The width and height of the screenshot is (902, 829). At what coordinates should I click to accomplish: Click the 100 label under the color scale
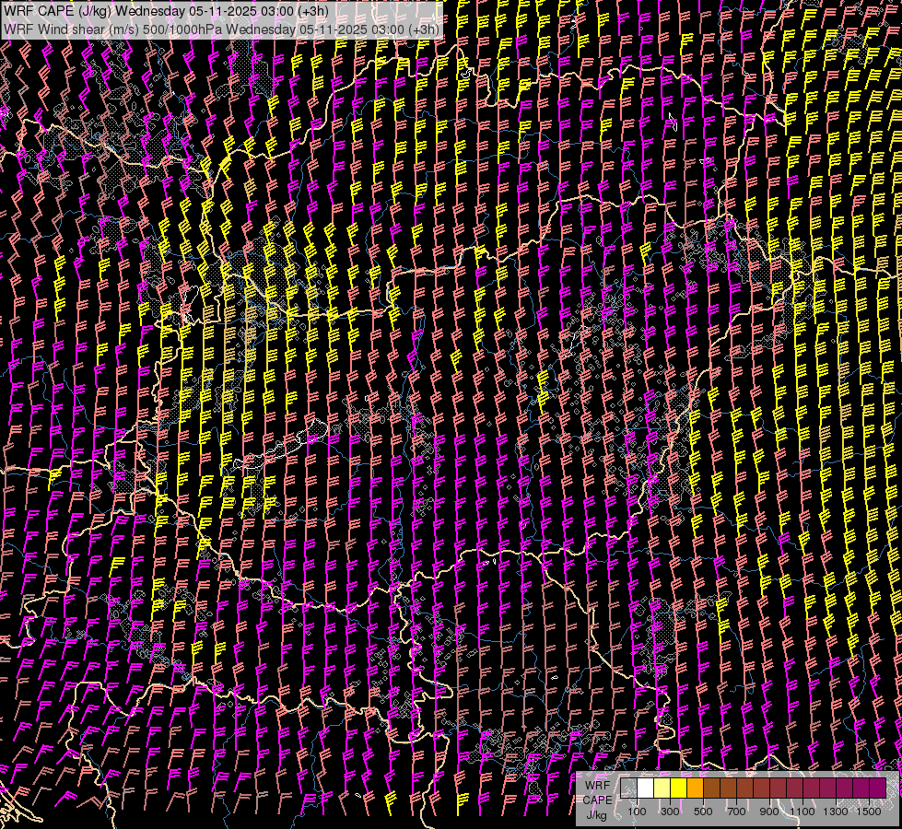pyautogui.click(x=637, y=811)
